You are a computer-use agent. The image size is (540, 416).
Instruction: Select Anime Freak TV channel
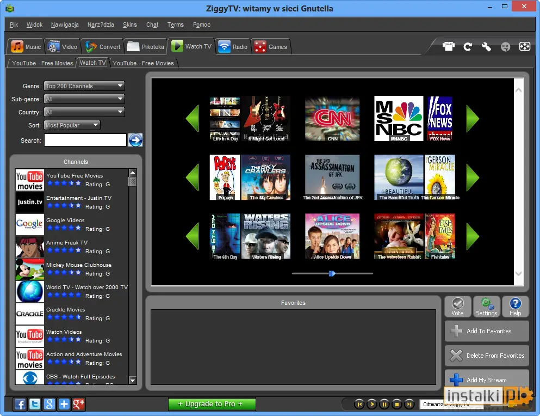point(72,247)
